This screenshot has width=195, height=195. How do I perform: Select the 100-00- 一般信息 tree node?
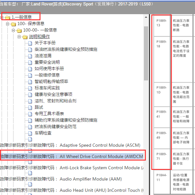40,30
